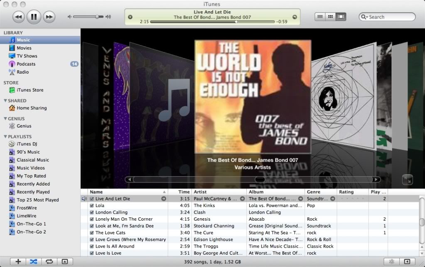Collapse the SHARED sidebar section
Image resolution: width=425 pixels, height=267 pixels.
pos(5,101)
